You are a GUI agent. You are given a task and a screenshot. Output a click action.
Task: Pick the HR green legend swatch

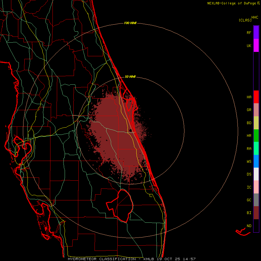click(x=256, y=136)
